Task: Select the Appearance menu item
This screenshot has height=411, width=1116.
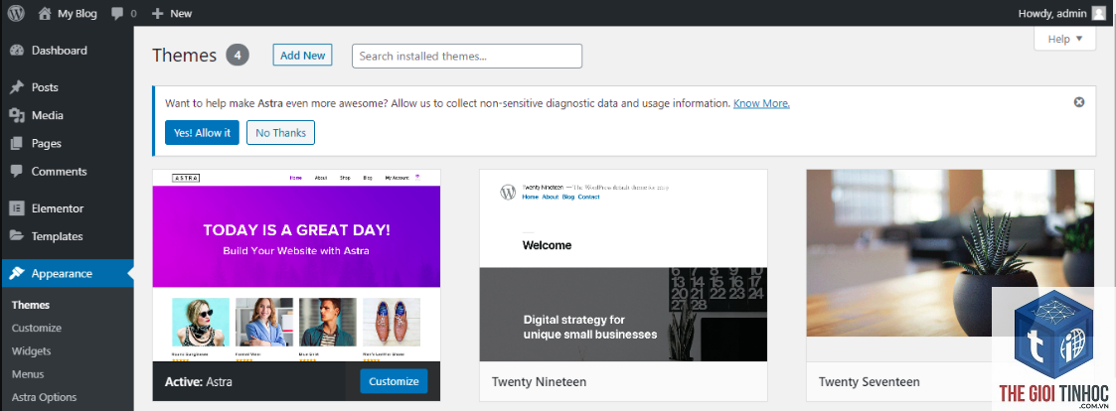Action: click(67, 274)
